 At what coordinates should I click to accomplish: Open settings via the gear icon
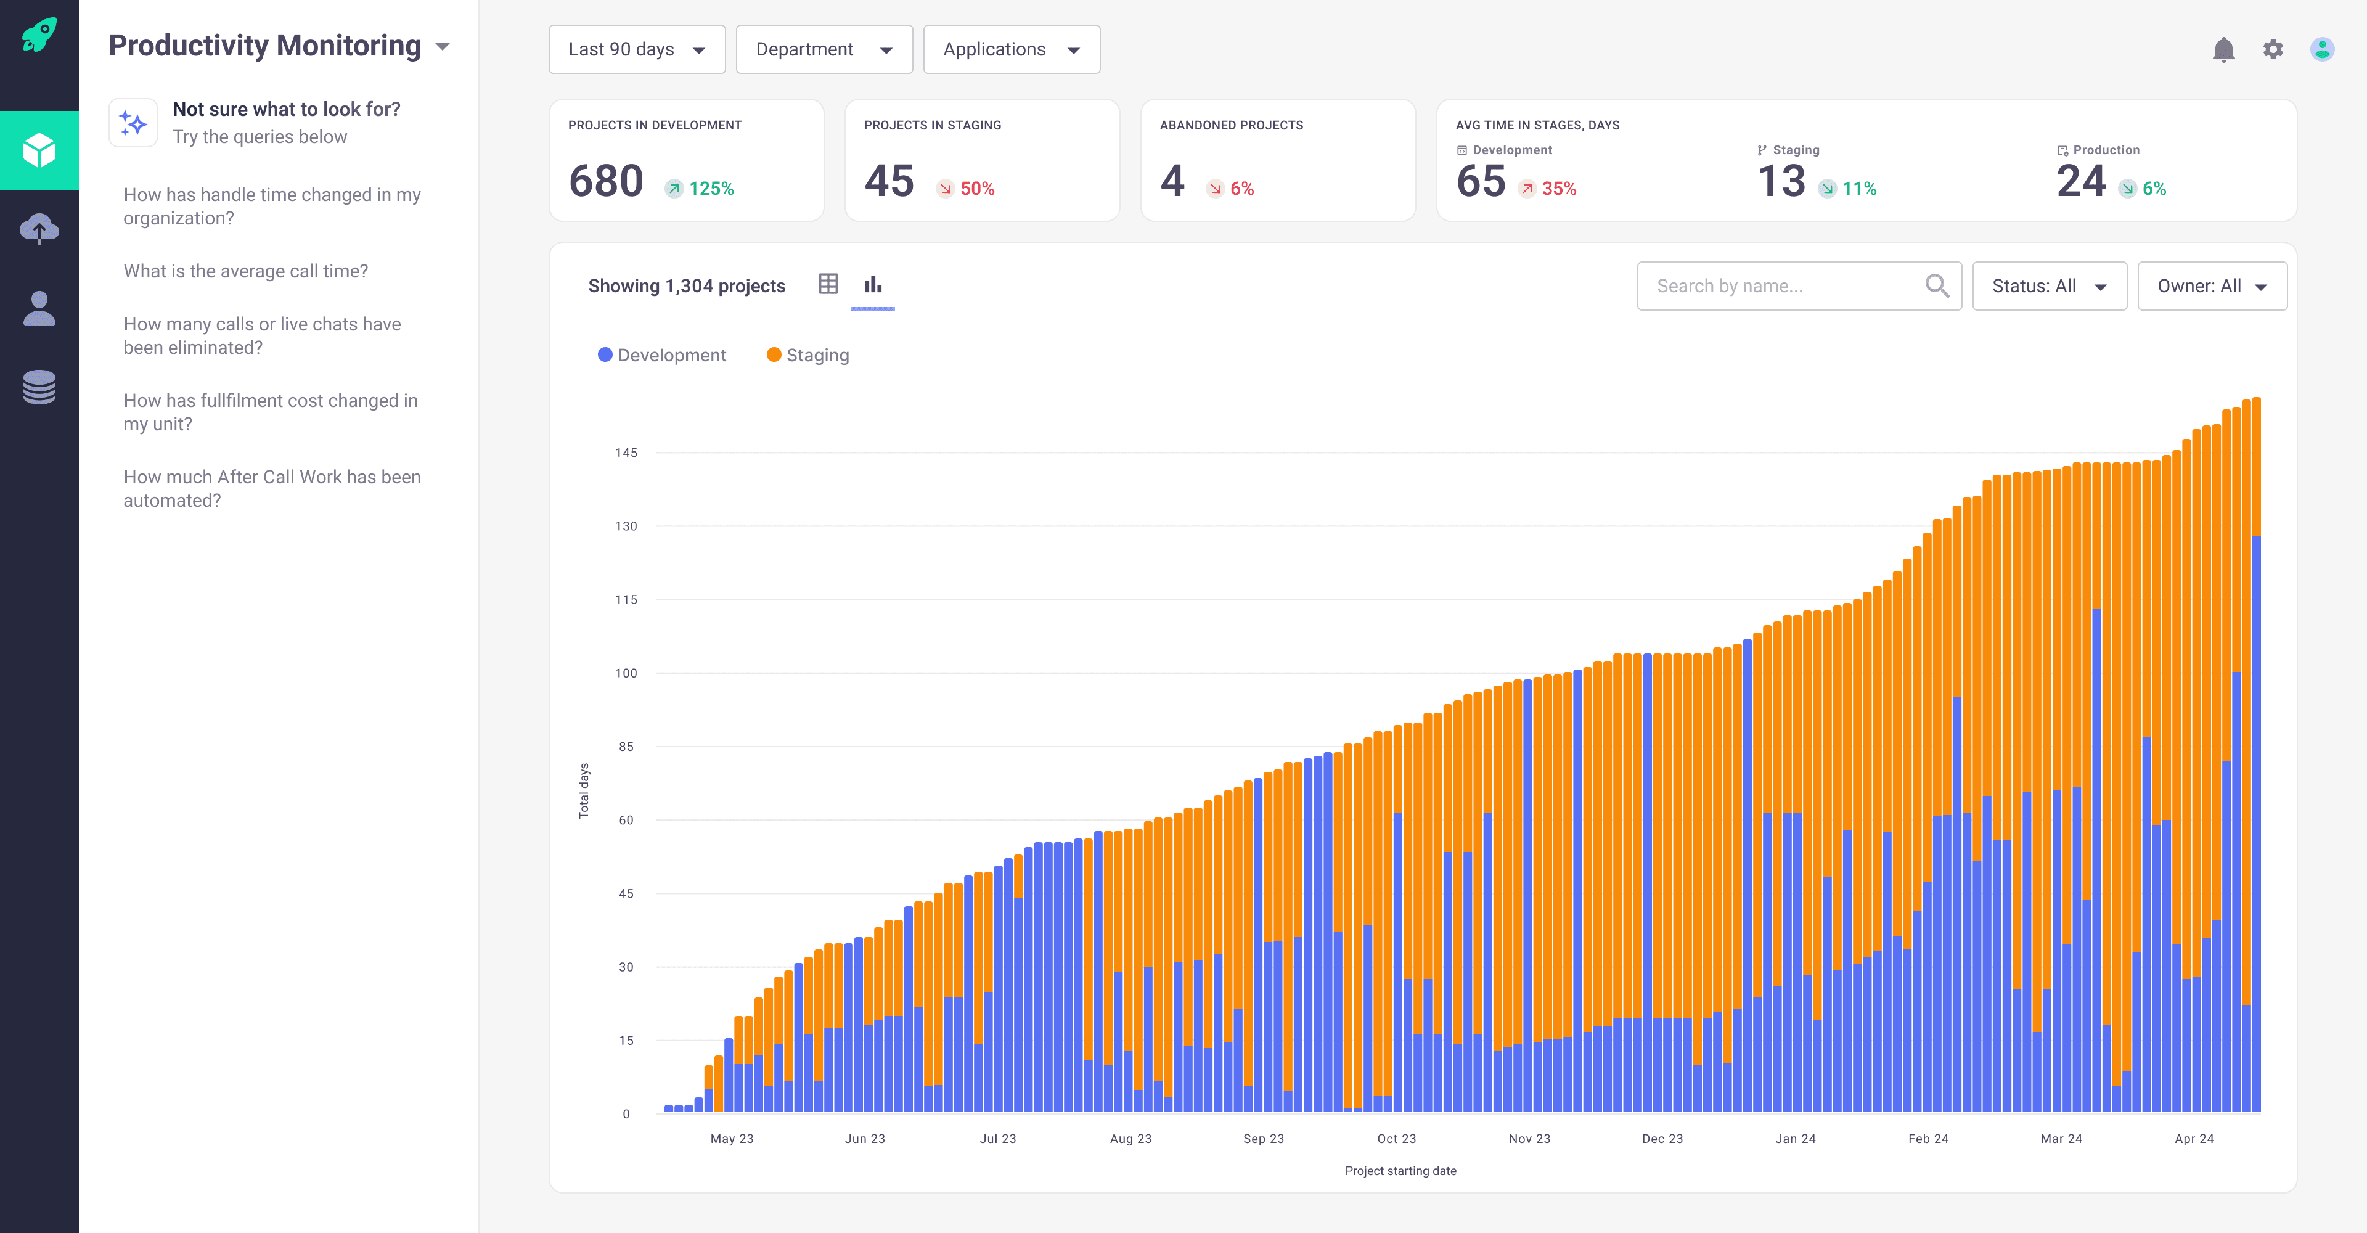2273,49
